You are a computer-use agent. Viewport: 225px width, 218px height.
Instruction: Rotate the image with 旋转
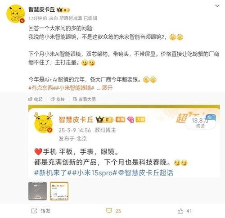tap(58, 99)
